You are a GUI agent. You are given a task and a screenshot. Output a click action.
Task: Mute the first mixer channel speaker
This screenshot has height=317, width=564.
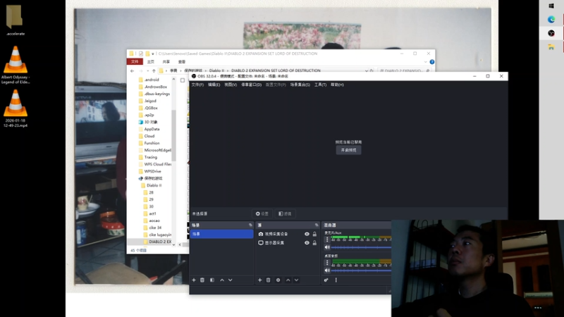point(327,247)
